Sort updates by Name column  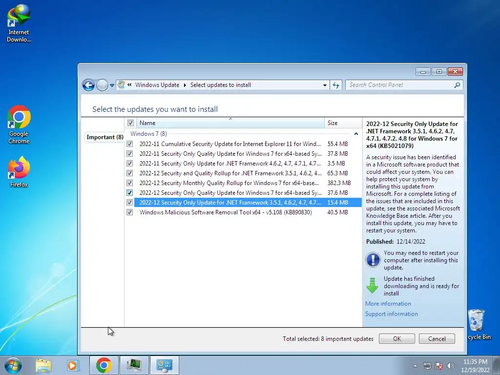point(230,123)
